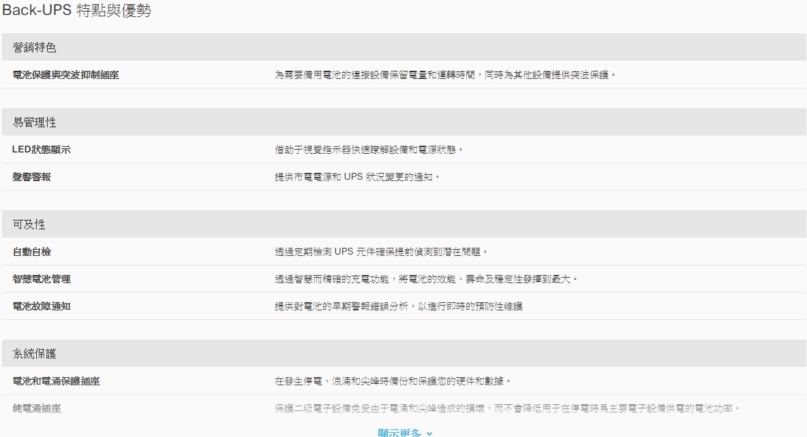The width and height of the screenshot is (807, 437).
Task: Select the 可及性 section header
Action: pos(404,224)
